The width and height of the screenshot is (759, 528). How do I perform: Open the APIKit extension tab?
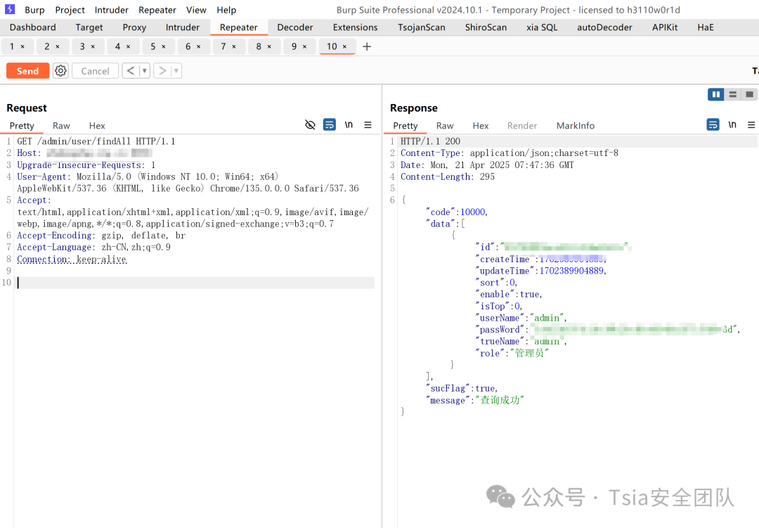point(665,27)
